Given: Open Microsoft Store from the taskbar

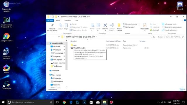Looking at the screenshot, I should click(91, 102).
